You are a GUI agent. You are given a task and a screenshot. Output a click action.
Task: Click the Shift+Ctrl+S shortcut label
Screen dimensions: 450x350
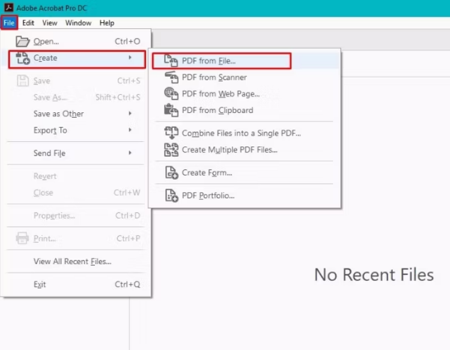click(118, 97)
